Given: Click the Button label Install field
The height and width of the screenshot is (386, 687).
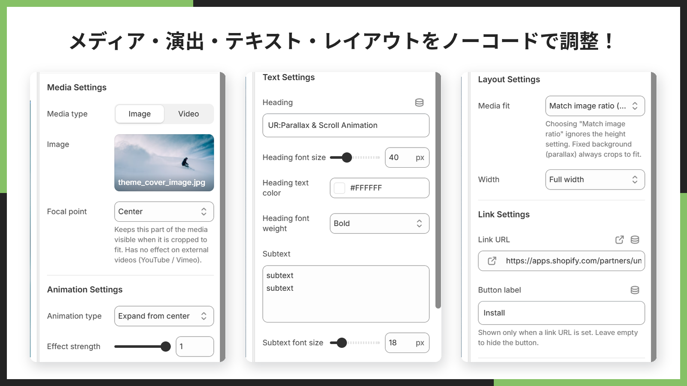Looking at the screenshot, I should click(562, 313).
